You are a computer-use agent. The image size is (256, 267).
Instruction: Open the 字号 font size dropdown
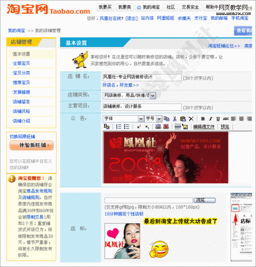tap(153, 119)
